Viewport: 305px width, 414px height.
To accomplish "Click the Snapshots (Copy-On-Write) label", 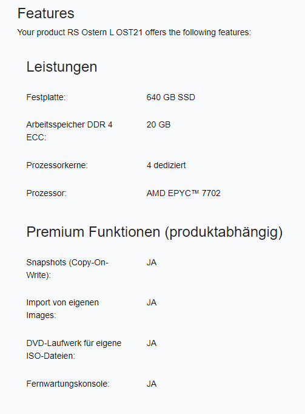I will (67, 269).
